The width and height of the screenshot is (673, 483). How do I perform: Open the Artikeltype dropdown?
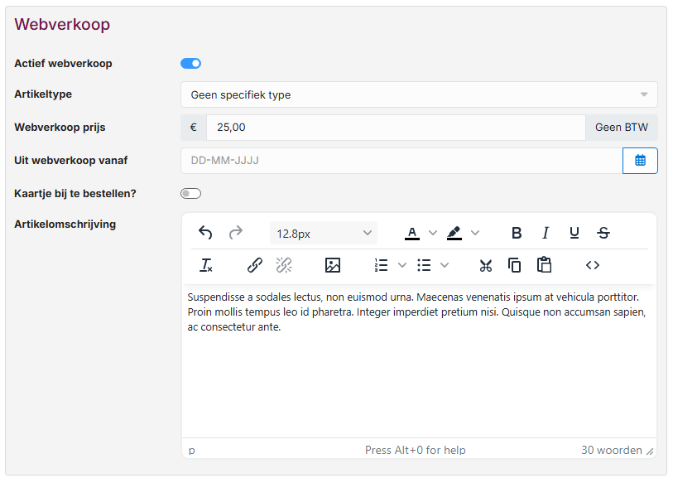[419, 94]
